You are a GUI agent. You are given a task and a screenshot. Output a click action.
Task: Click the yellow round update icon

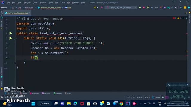(x=185, y=7)
